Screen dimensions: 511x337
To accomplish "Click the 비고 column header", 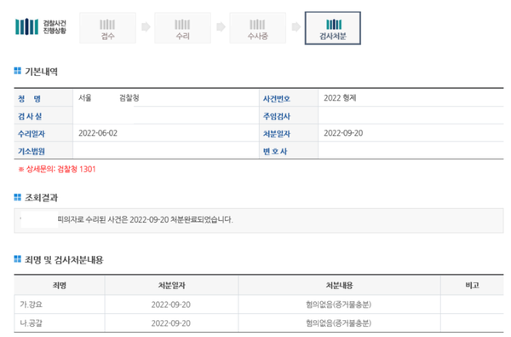I will (472, 286).
